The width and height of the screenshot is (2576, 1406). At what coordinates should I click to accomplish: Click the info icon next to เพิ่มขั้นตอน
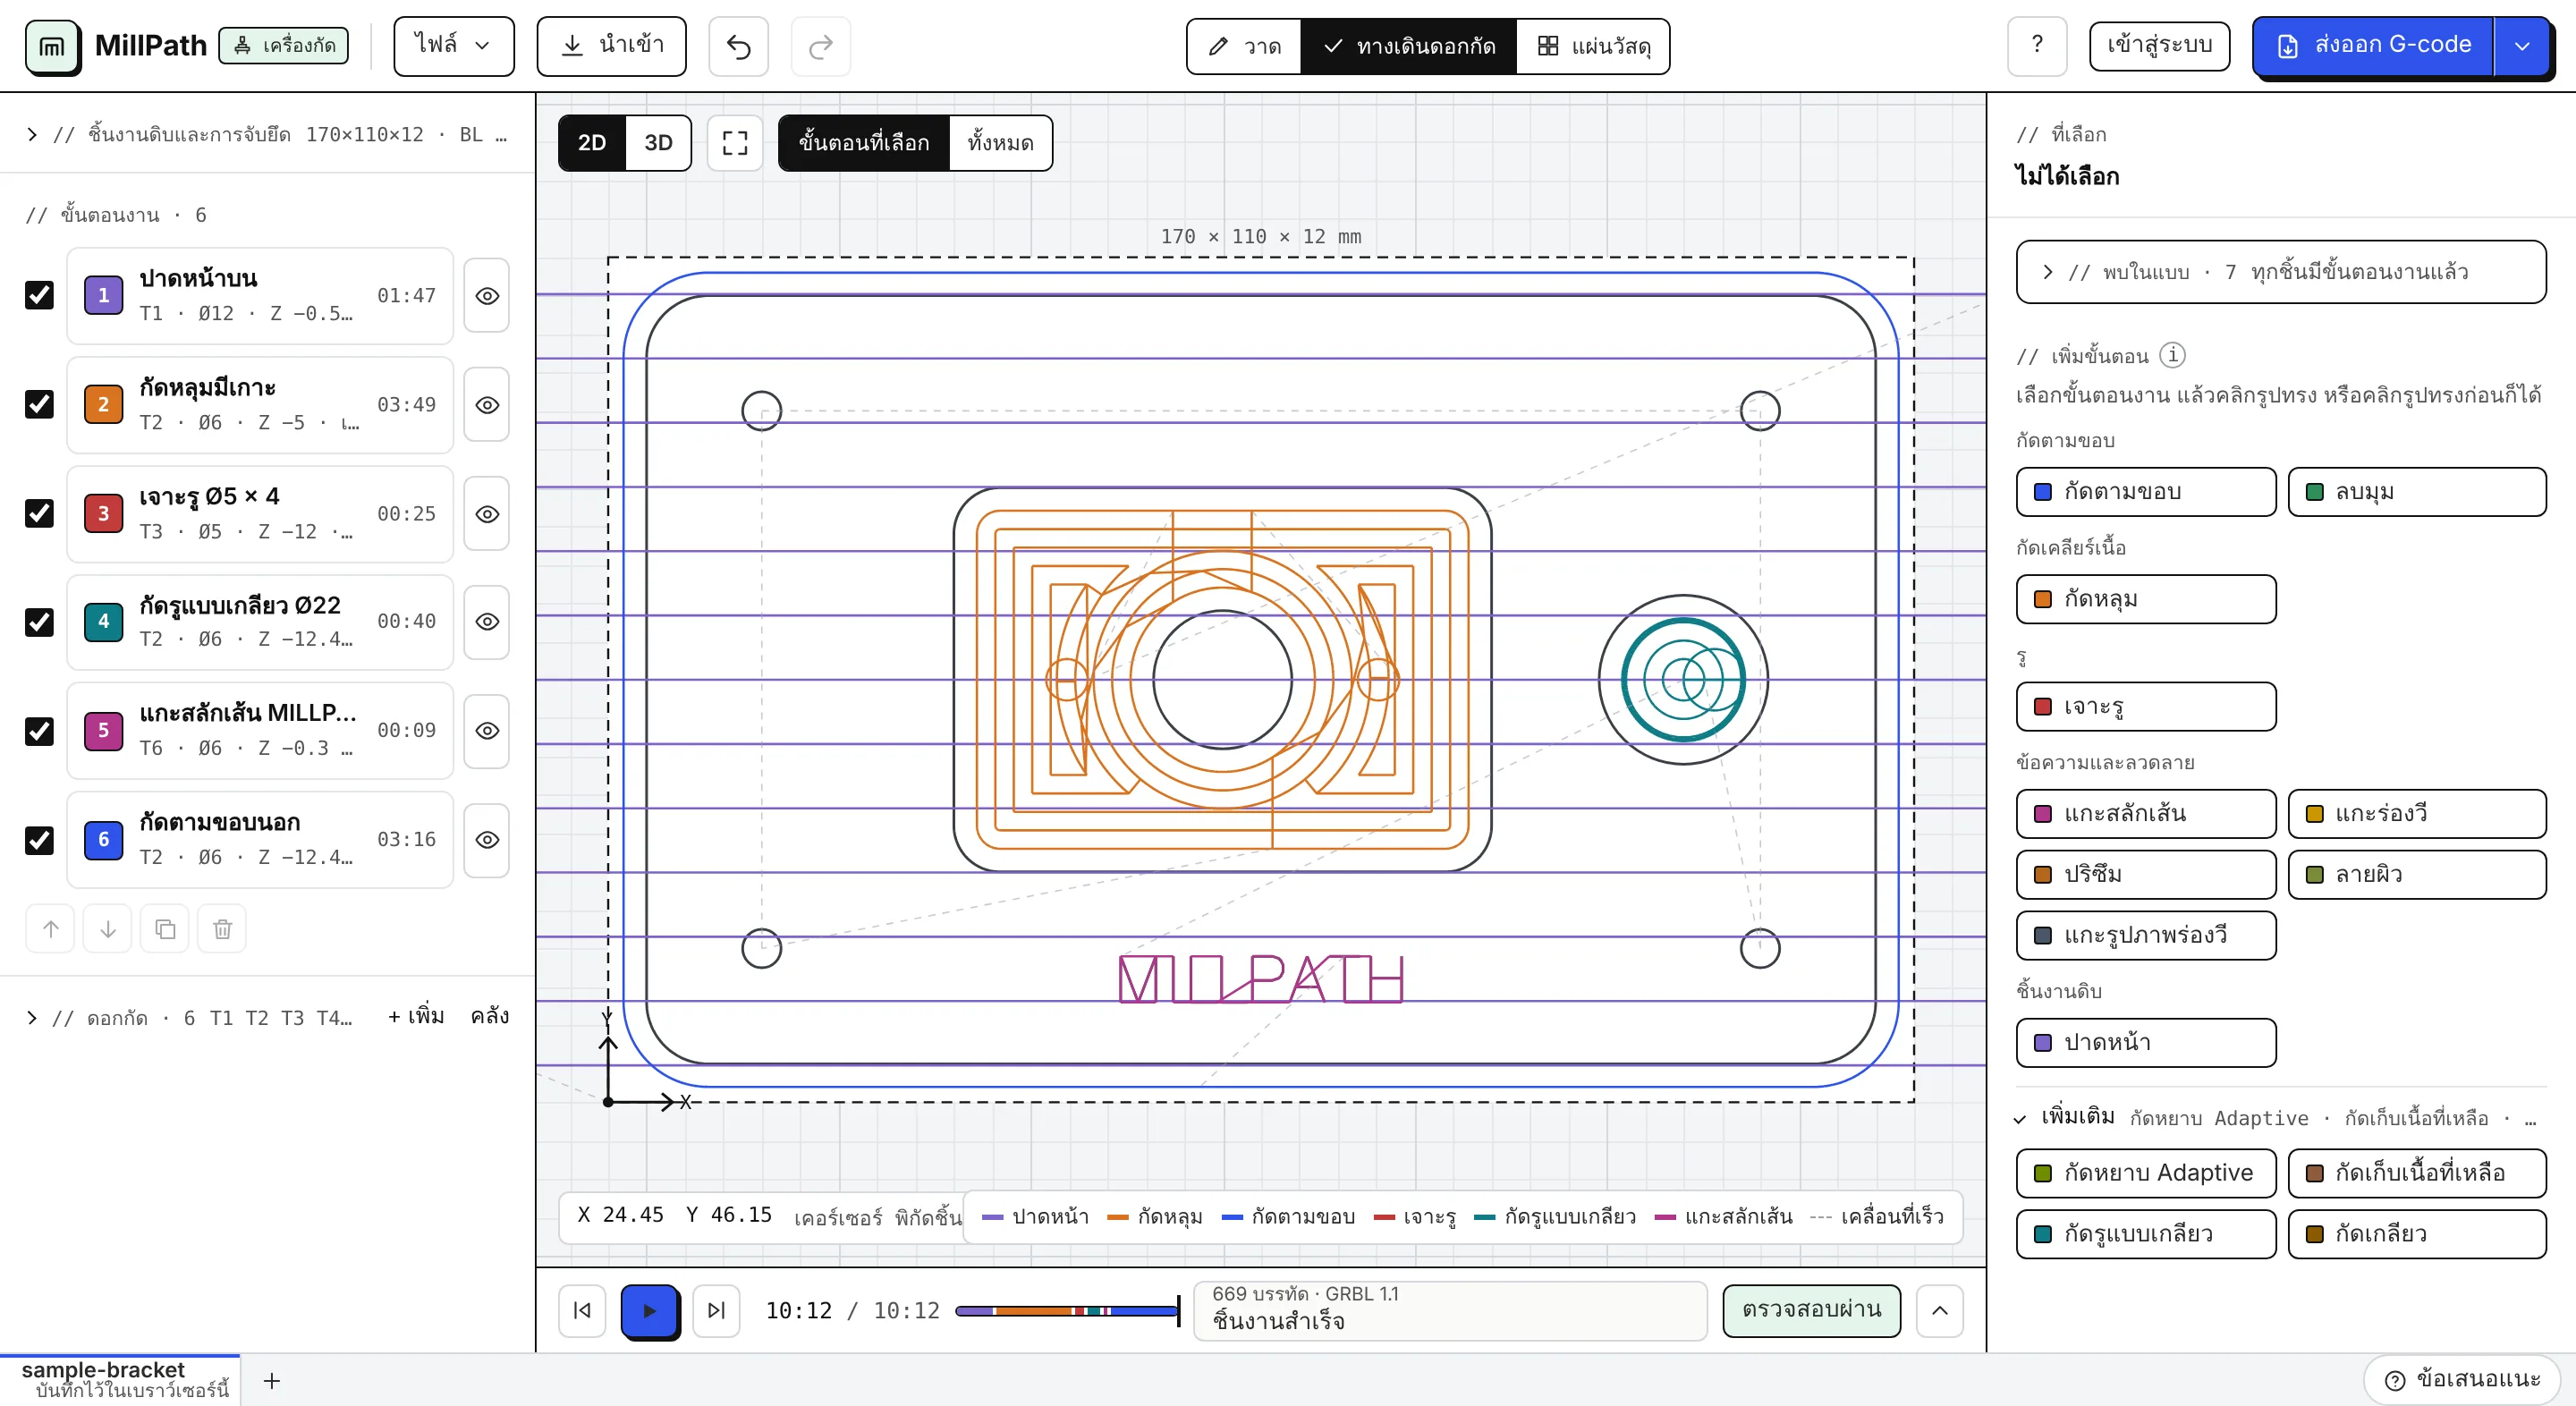click(x=2172, y=355)
